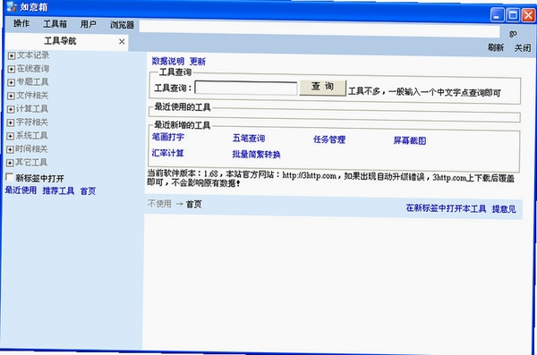Expand the 在线查询 tree node

pos(12,69)
